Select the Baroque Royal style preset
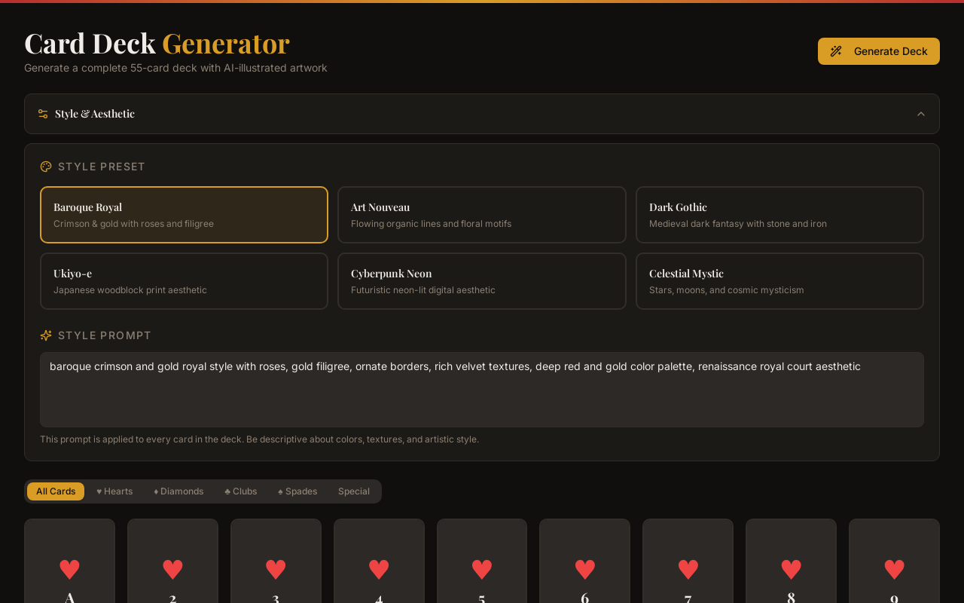Viewport: 964px width, 603px height. pos(184,215)
